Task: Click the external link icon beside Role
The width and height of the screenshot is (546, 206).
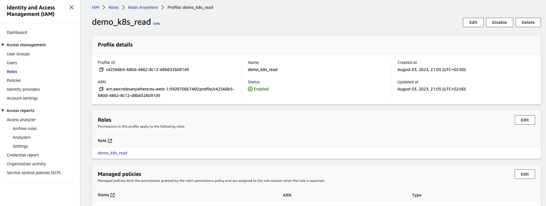Action: [x=110, y=141]
